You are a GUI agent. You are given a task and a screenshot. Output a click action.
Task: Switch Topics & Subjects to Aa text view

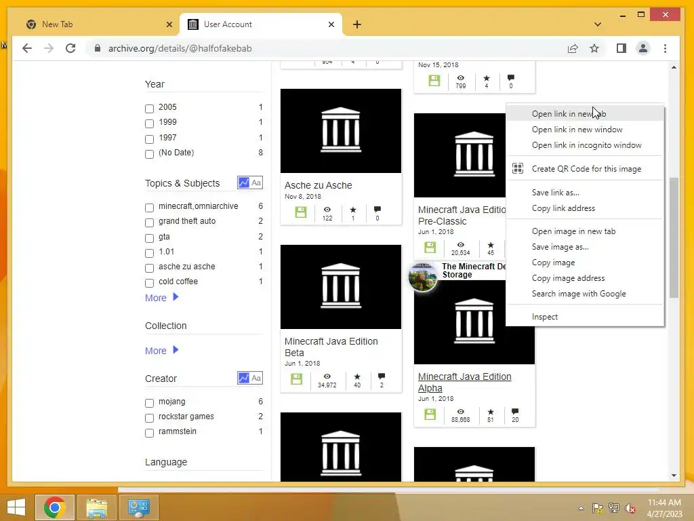[x=256, y=182]
